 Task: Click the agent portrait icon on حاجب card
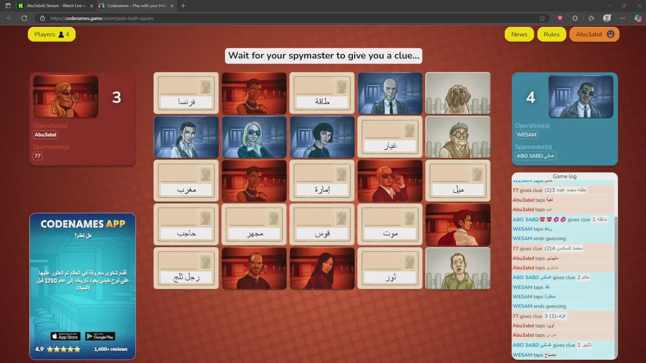205,218
